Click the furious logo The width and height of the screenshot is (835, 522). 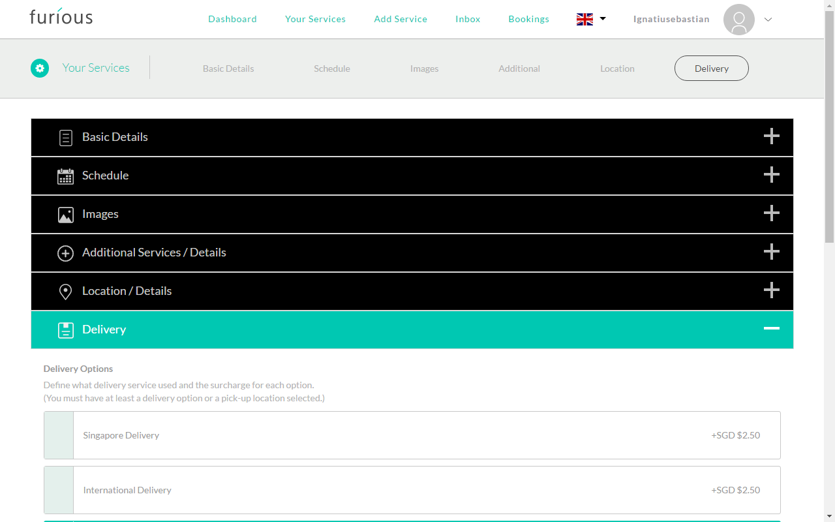[61, 16]
